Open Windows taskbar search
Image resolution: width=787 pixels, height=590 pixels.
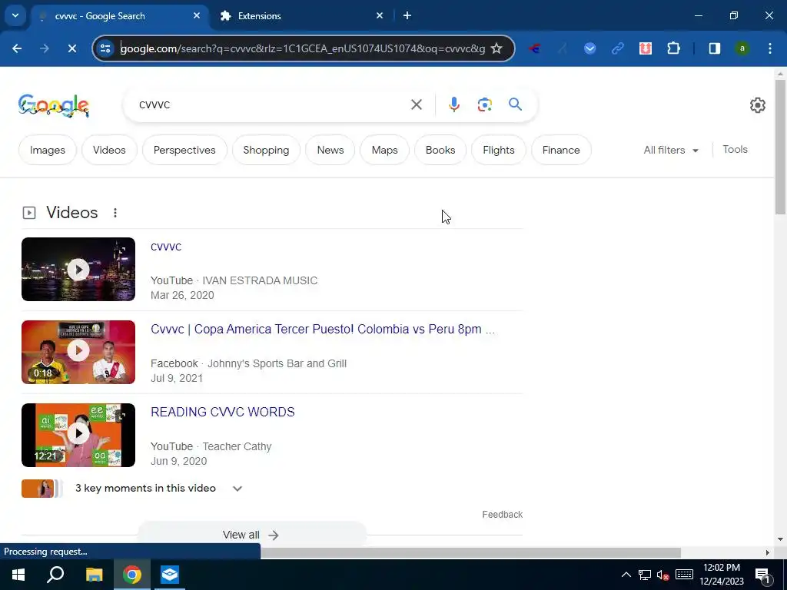click(x=55, y=575)
